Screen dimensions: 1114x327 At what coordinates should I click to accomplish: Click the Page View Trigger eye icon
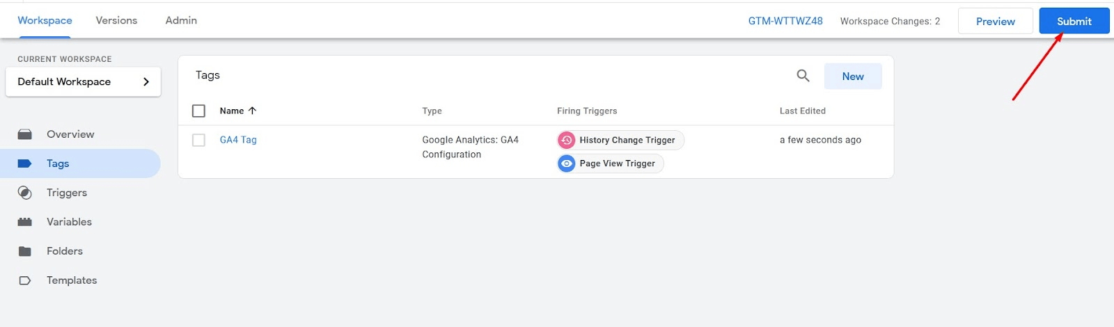(567, 163)
